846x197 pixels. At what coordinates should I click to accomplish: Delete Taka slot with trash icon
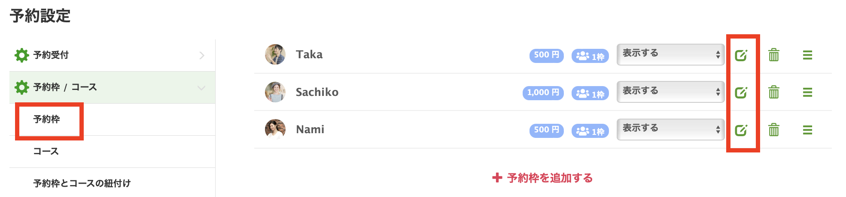774,55
